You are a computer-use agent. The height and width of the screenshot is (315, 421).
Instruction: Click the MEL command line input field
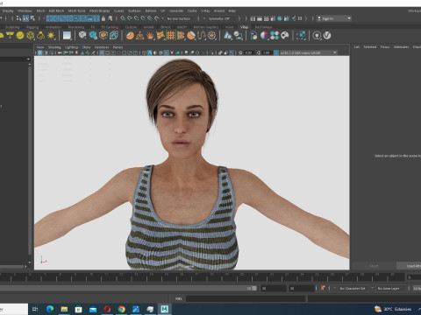click(x=246, y=298)
